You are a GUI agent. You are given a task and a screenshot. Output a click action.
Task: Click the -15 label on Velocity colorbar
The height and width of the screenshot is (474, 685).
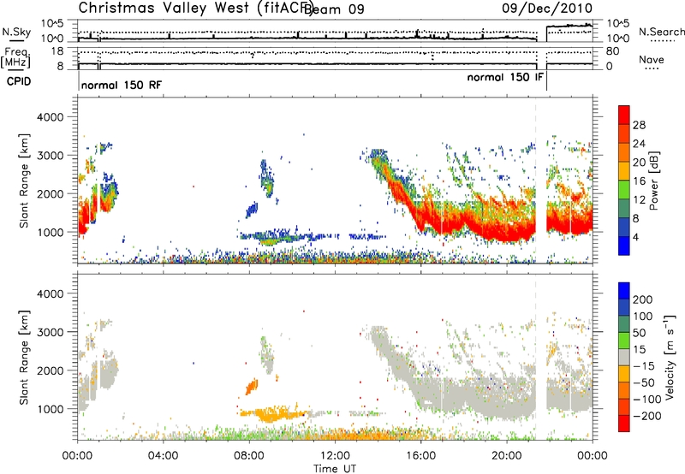(x=644, y=366)
